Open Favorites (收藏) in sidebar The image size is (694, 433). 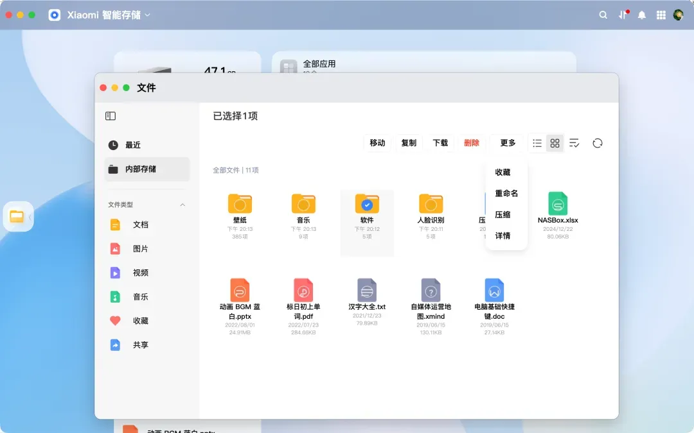click(x=147, y=321)
